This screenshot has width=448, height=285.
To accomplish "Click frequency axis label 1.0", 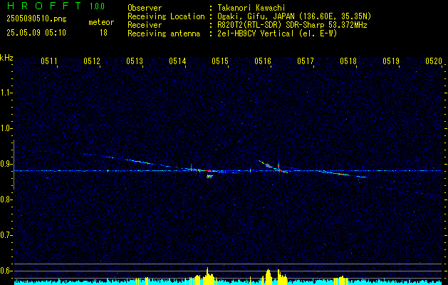I will click(x=6, y=128).
